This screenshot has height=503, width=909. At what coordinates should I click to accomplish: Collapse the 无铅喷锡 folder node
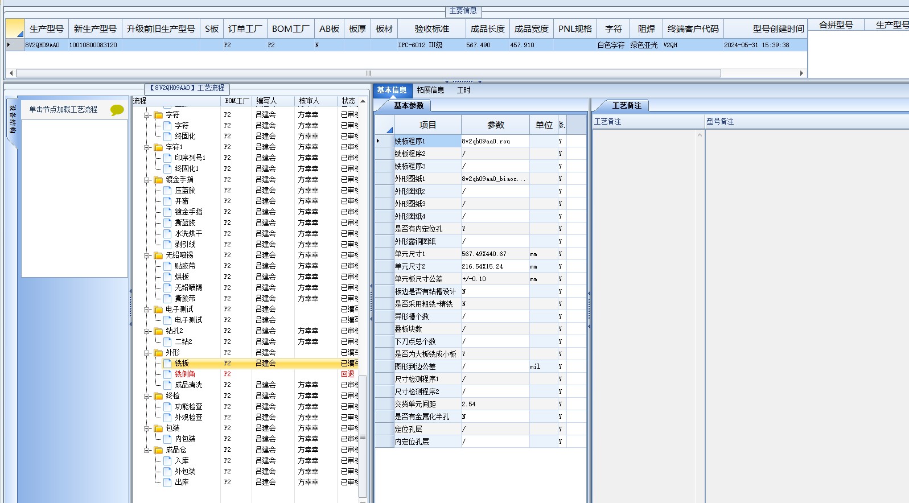[x=147, y=255]
